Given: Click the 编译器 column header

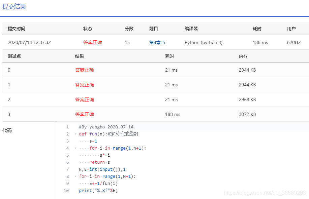Looking at the screenshot, I should [191, 29].
